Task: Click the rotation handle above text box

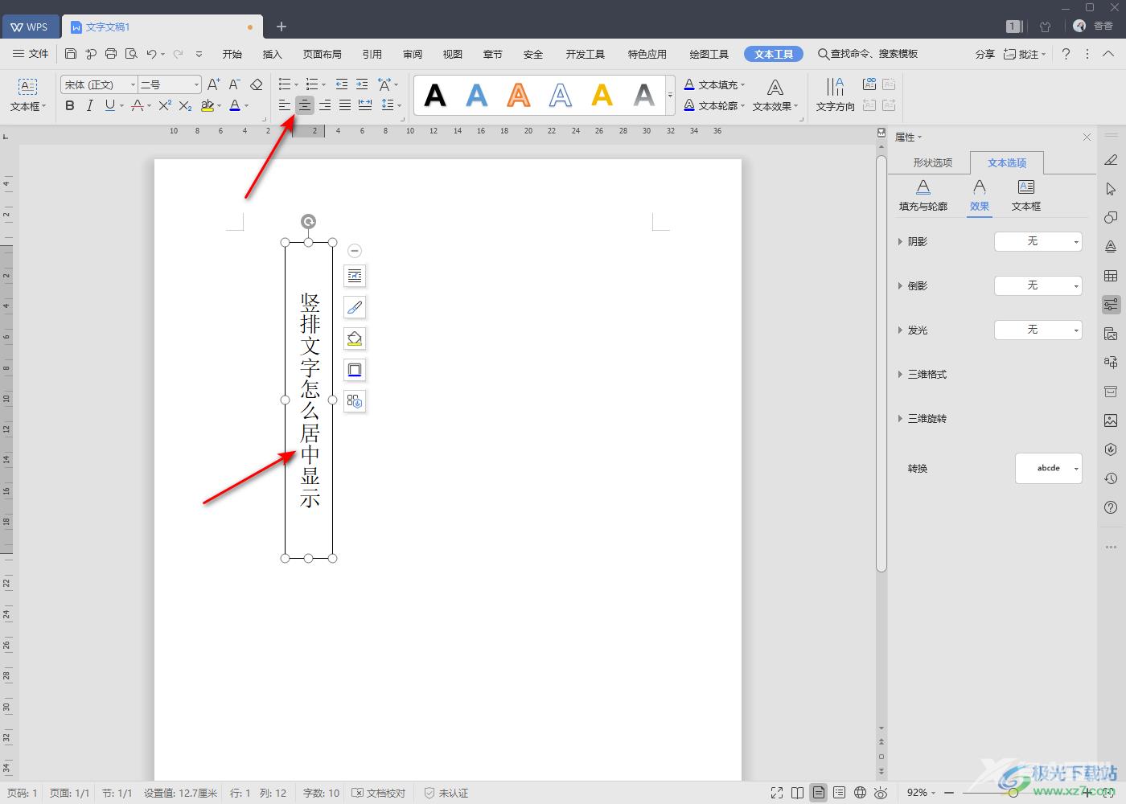Action: click(x=308, y=221)
